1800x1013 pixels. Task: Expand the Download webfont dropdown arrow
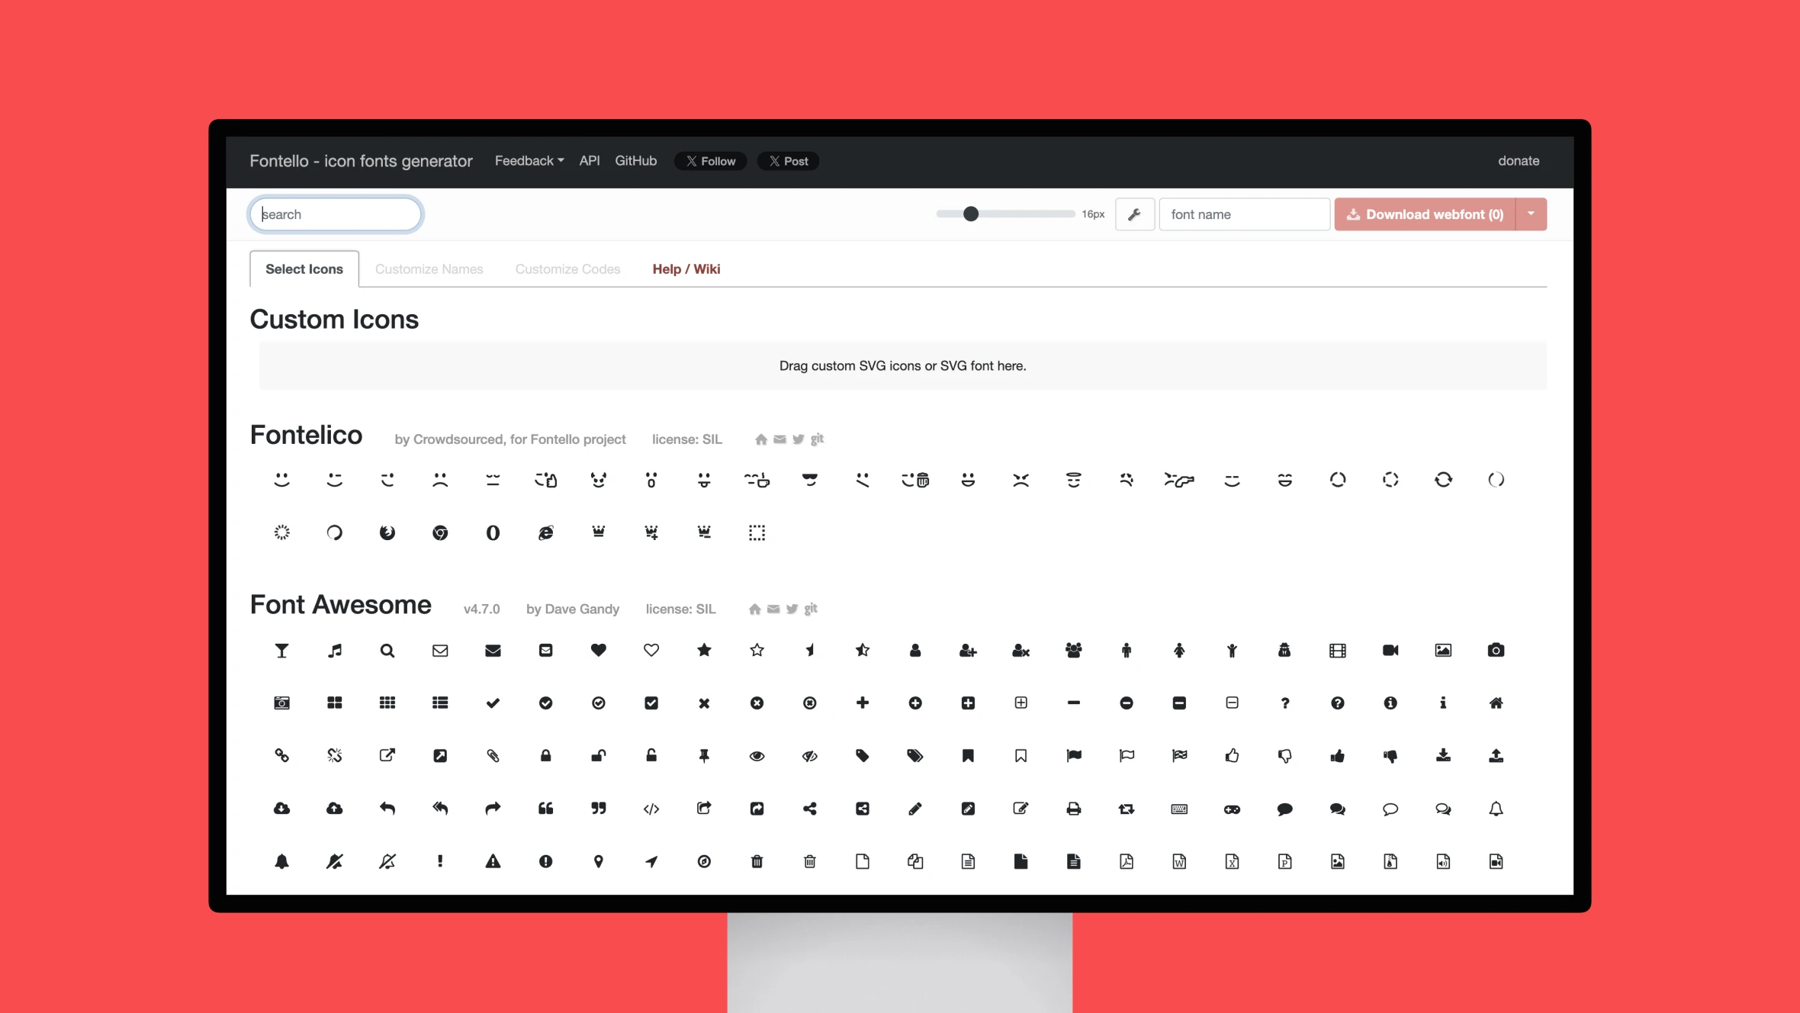click(x=1532, y=214)
